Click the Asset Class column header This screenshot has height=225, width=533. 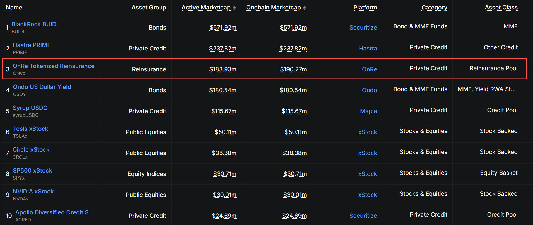(501, 8)
